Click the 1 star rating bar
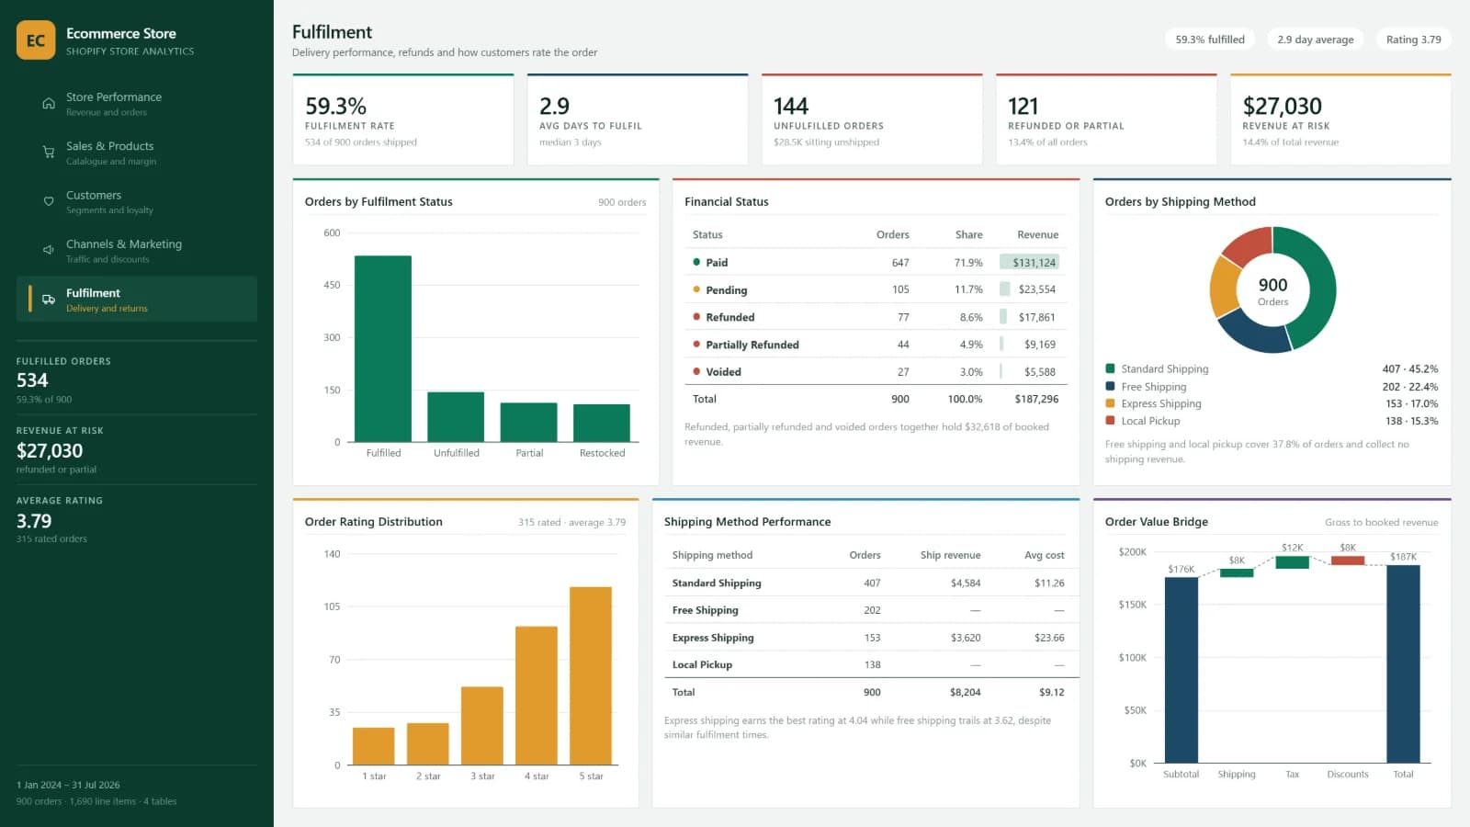 coord(374,746)
